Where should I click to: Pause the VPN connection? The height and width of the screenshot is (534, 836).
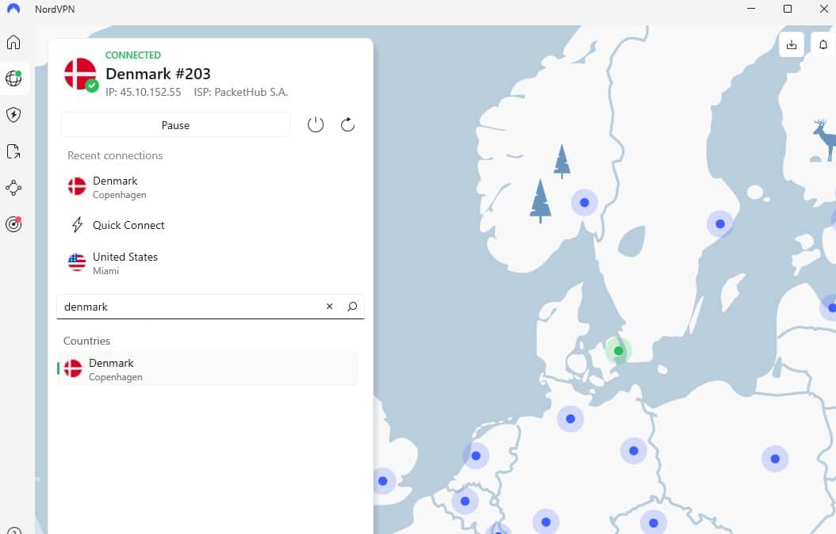175,125
